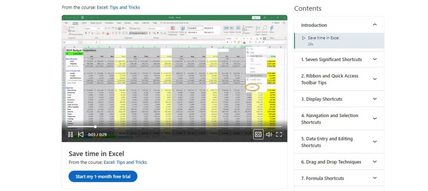The image size is (428, 191).
Task: Open Excel: Tips and Tricks link below title
Action: tap(125, 162)
